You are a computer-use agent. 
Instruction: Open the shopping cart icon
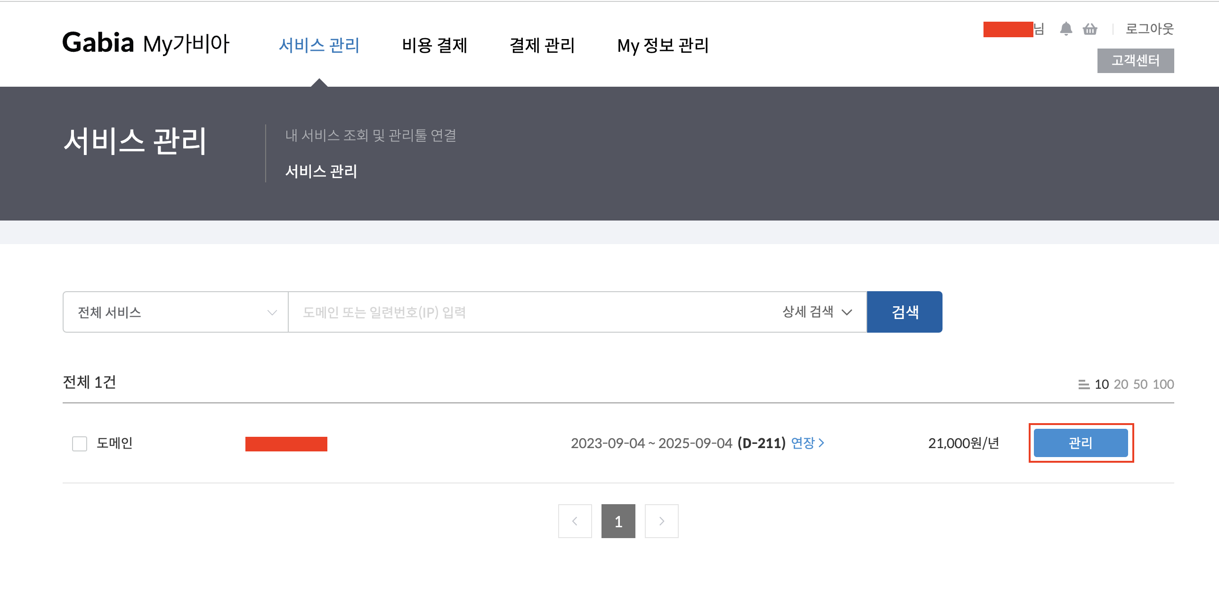pos(1090,29)
